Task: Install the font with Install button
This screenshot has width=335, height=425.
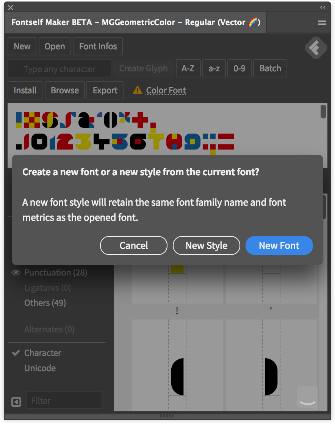Action: click(25, 90)
